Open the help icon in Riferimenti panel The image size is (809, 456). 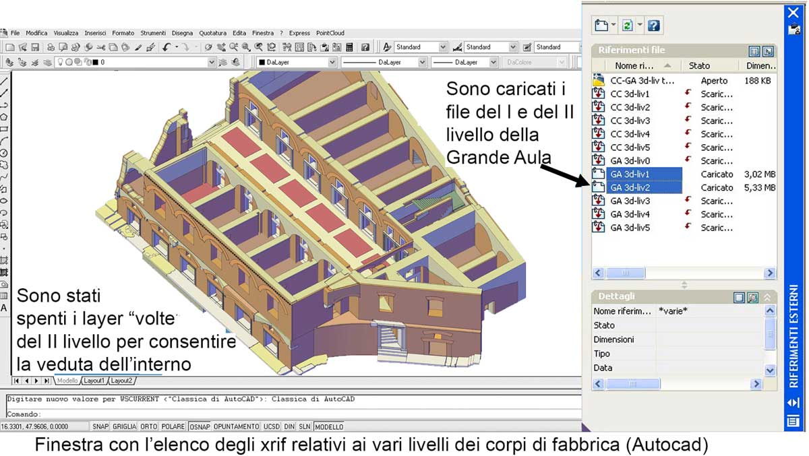tap(653, 26)
